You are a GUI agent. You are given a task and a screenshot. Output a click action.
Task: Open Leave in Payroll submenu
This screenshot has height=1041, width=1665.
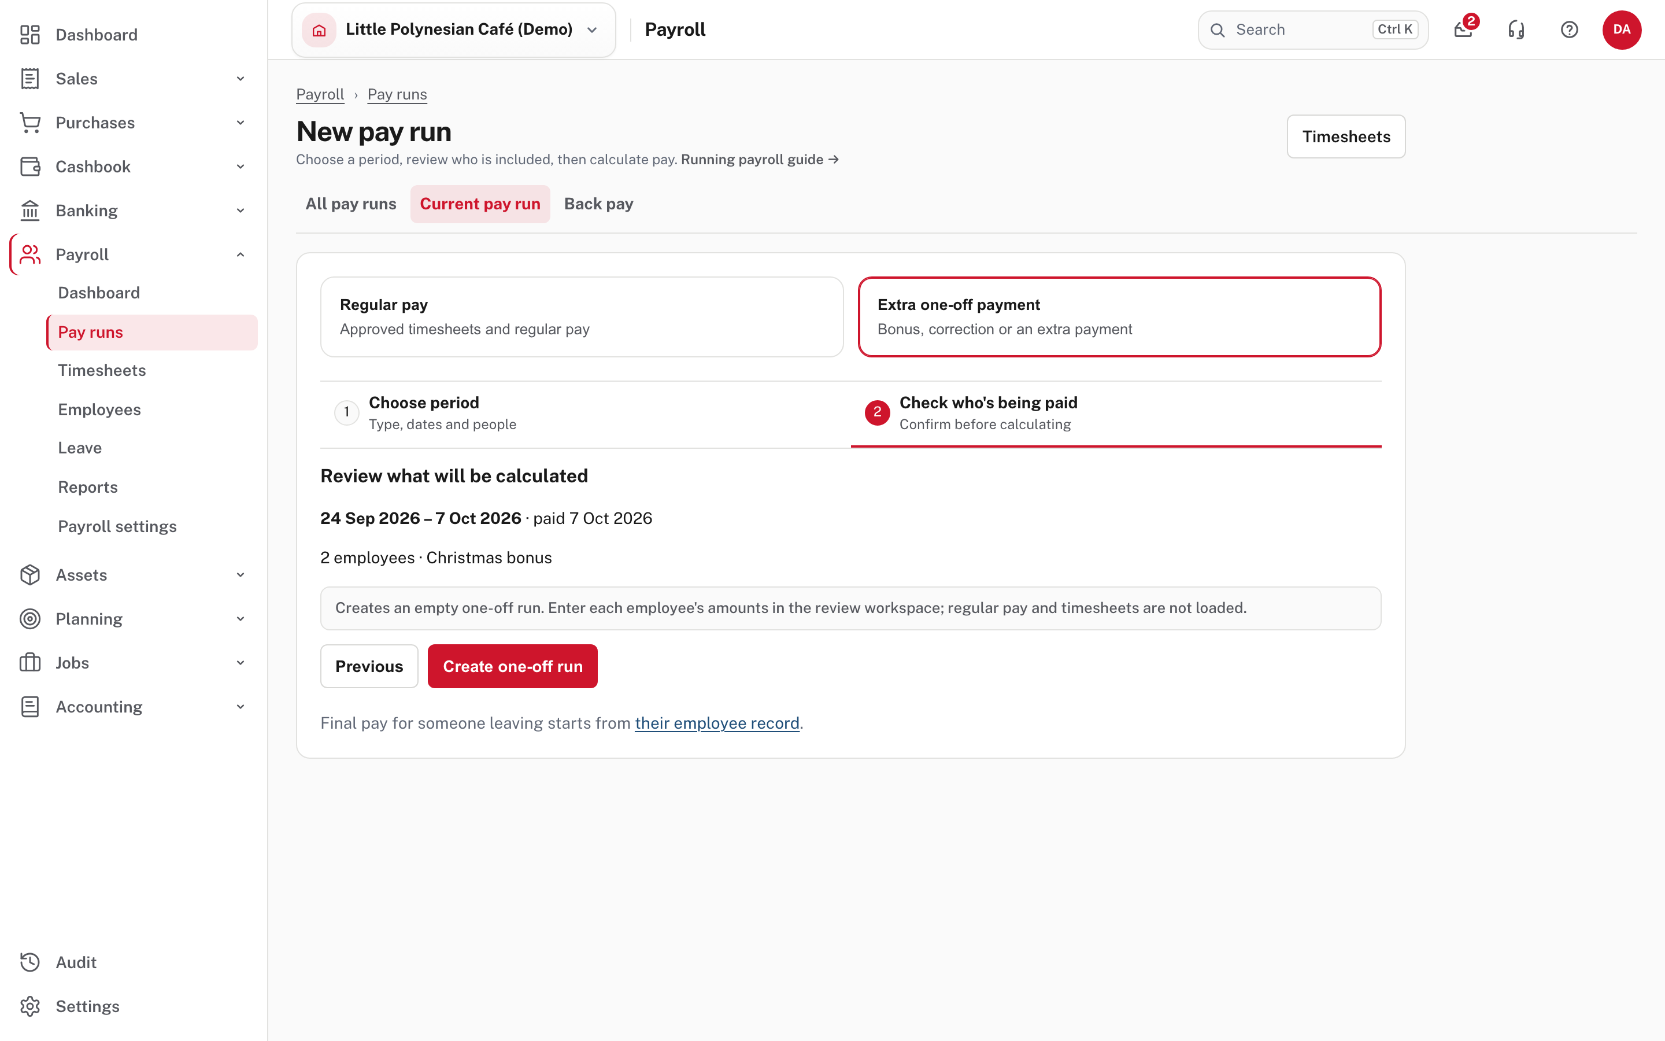click(x=80, y=448)
